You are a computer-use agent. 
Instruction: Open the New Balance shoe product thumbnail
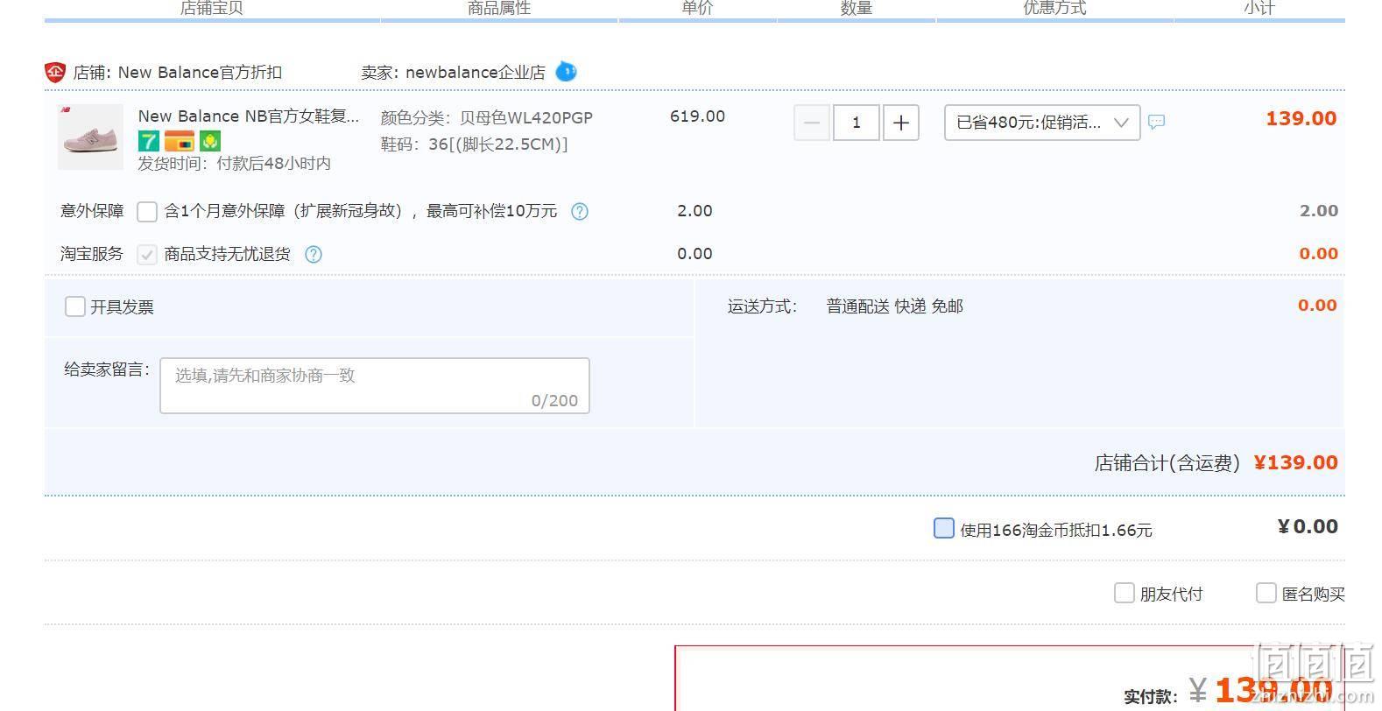click(x=91, y=137)
